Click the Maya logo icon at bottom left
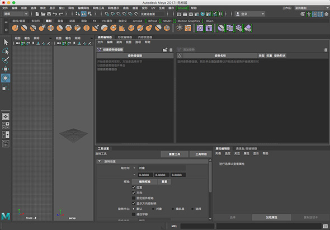The width and height of the screenshot is (330, 230). pos(6,217)
